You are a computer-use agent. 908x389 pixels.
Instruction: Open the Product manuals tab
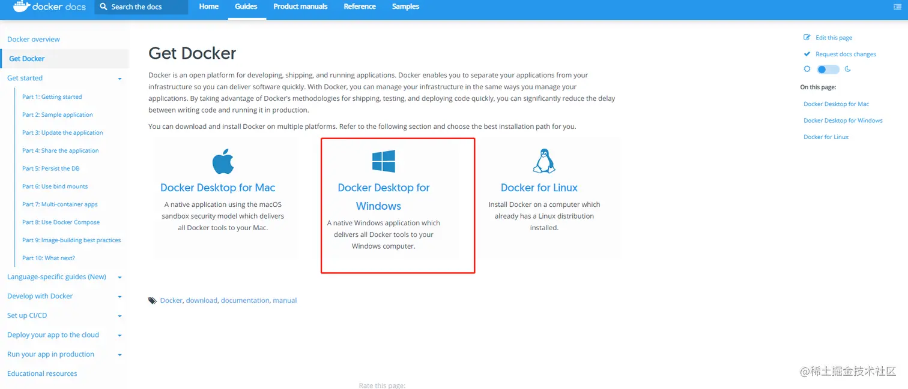point(300,7)
